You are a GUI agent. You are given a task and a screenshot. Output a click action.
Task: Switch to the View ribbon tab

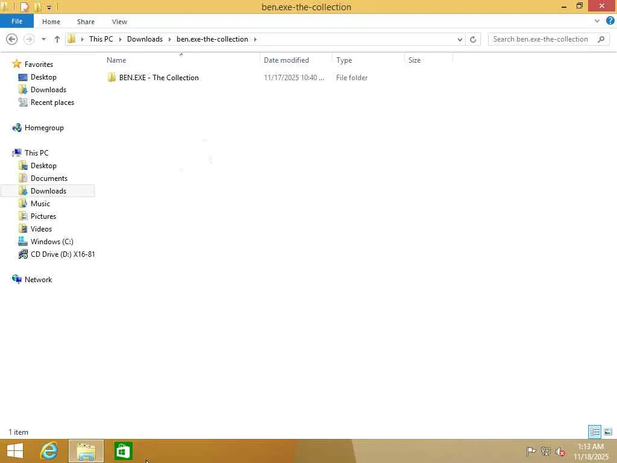[x=119, y=22]
